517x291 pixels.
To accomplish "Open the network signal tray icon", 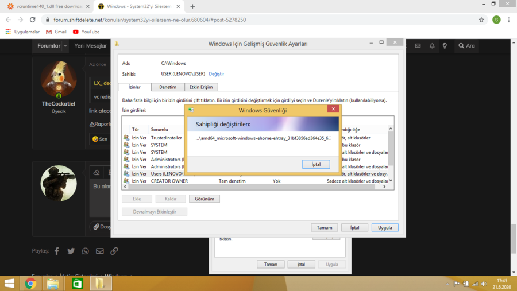I will coord(475,284).
